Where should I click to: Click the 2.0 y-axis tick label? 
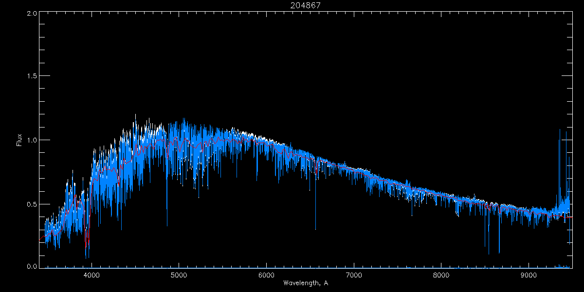pyautogui.click(x=30, y=13)
